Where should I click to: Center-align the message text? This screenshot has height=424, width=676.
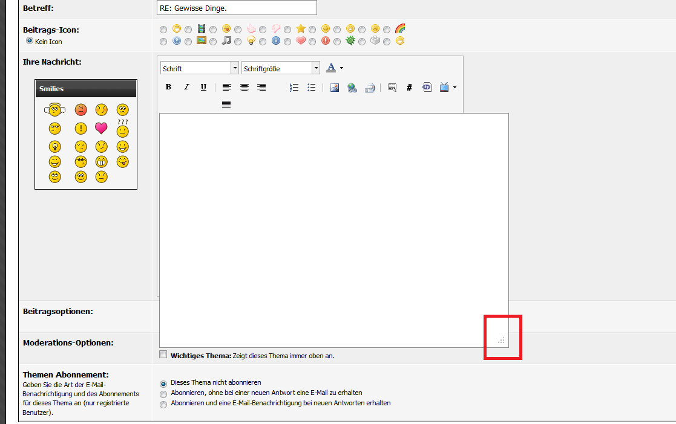click(x=244, y=87)
